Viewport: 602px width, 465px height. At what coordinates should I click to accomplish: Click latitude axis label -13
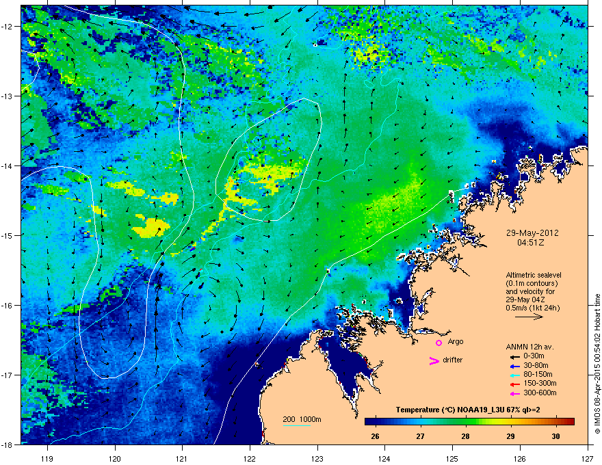click(x=8, y=96)
